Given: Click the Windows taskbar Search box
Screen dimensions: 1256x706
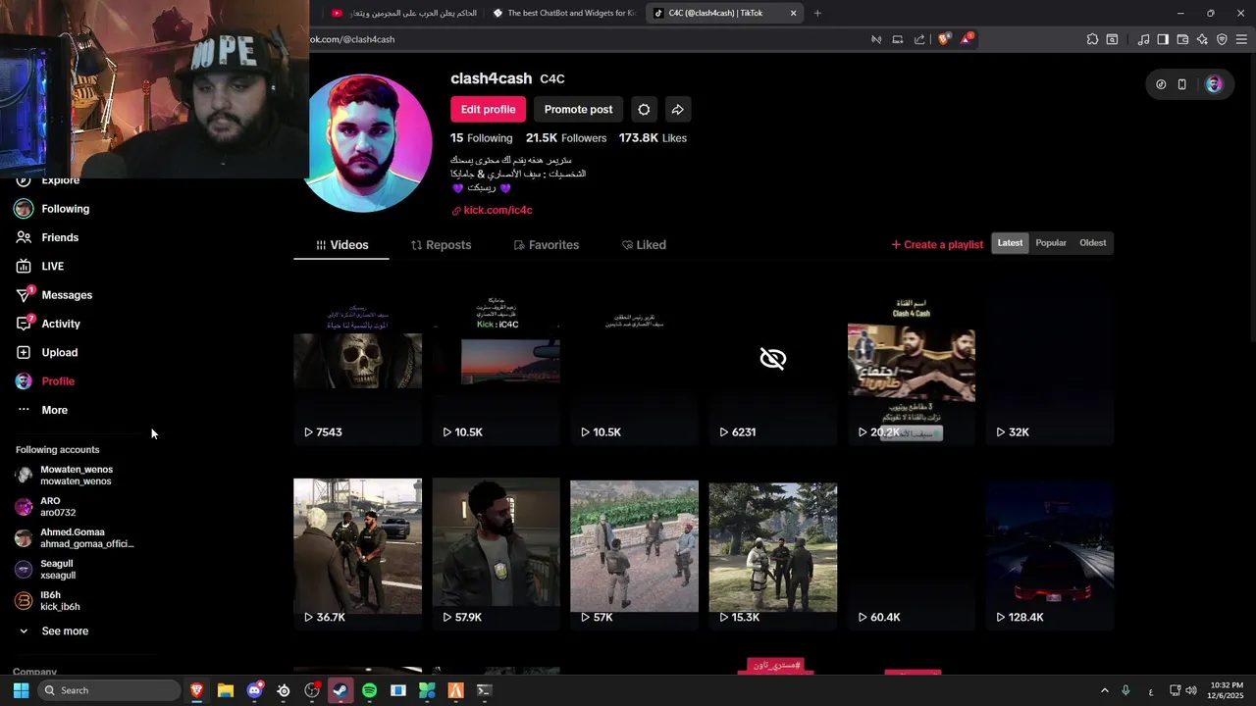Looking at the screenshot, I should click(x=108, y=690).
